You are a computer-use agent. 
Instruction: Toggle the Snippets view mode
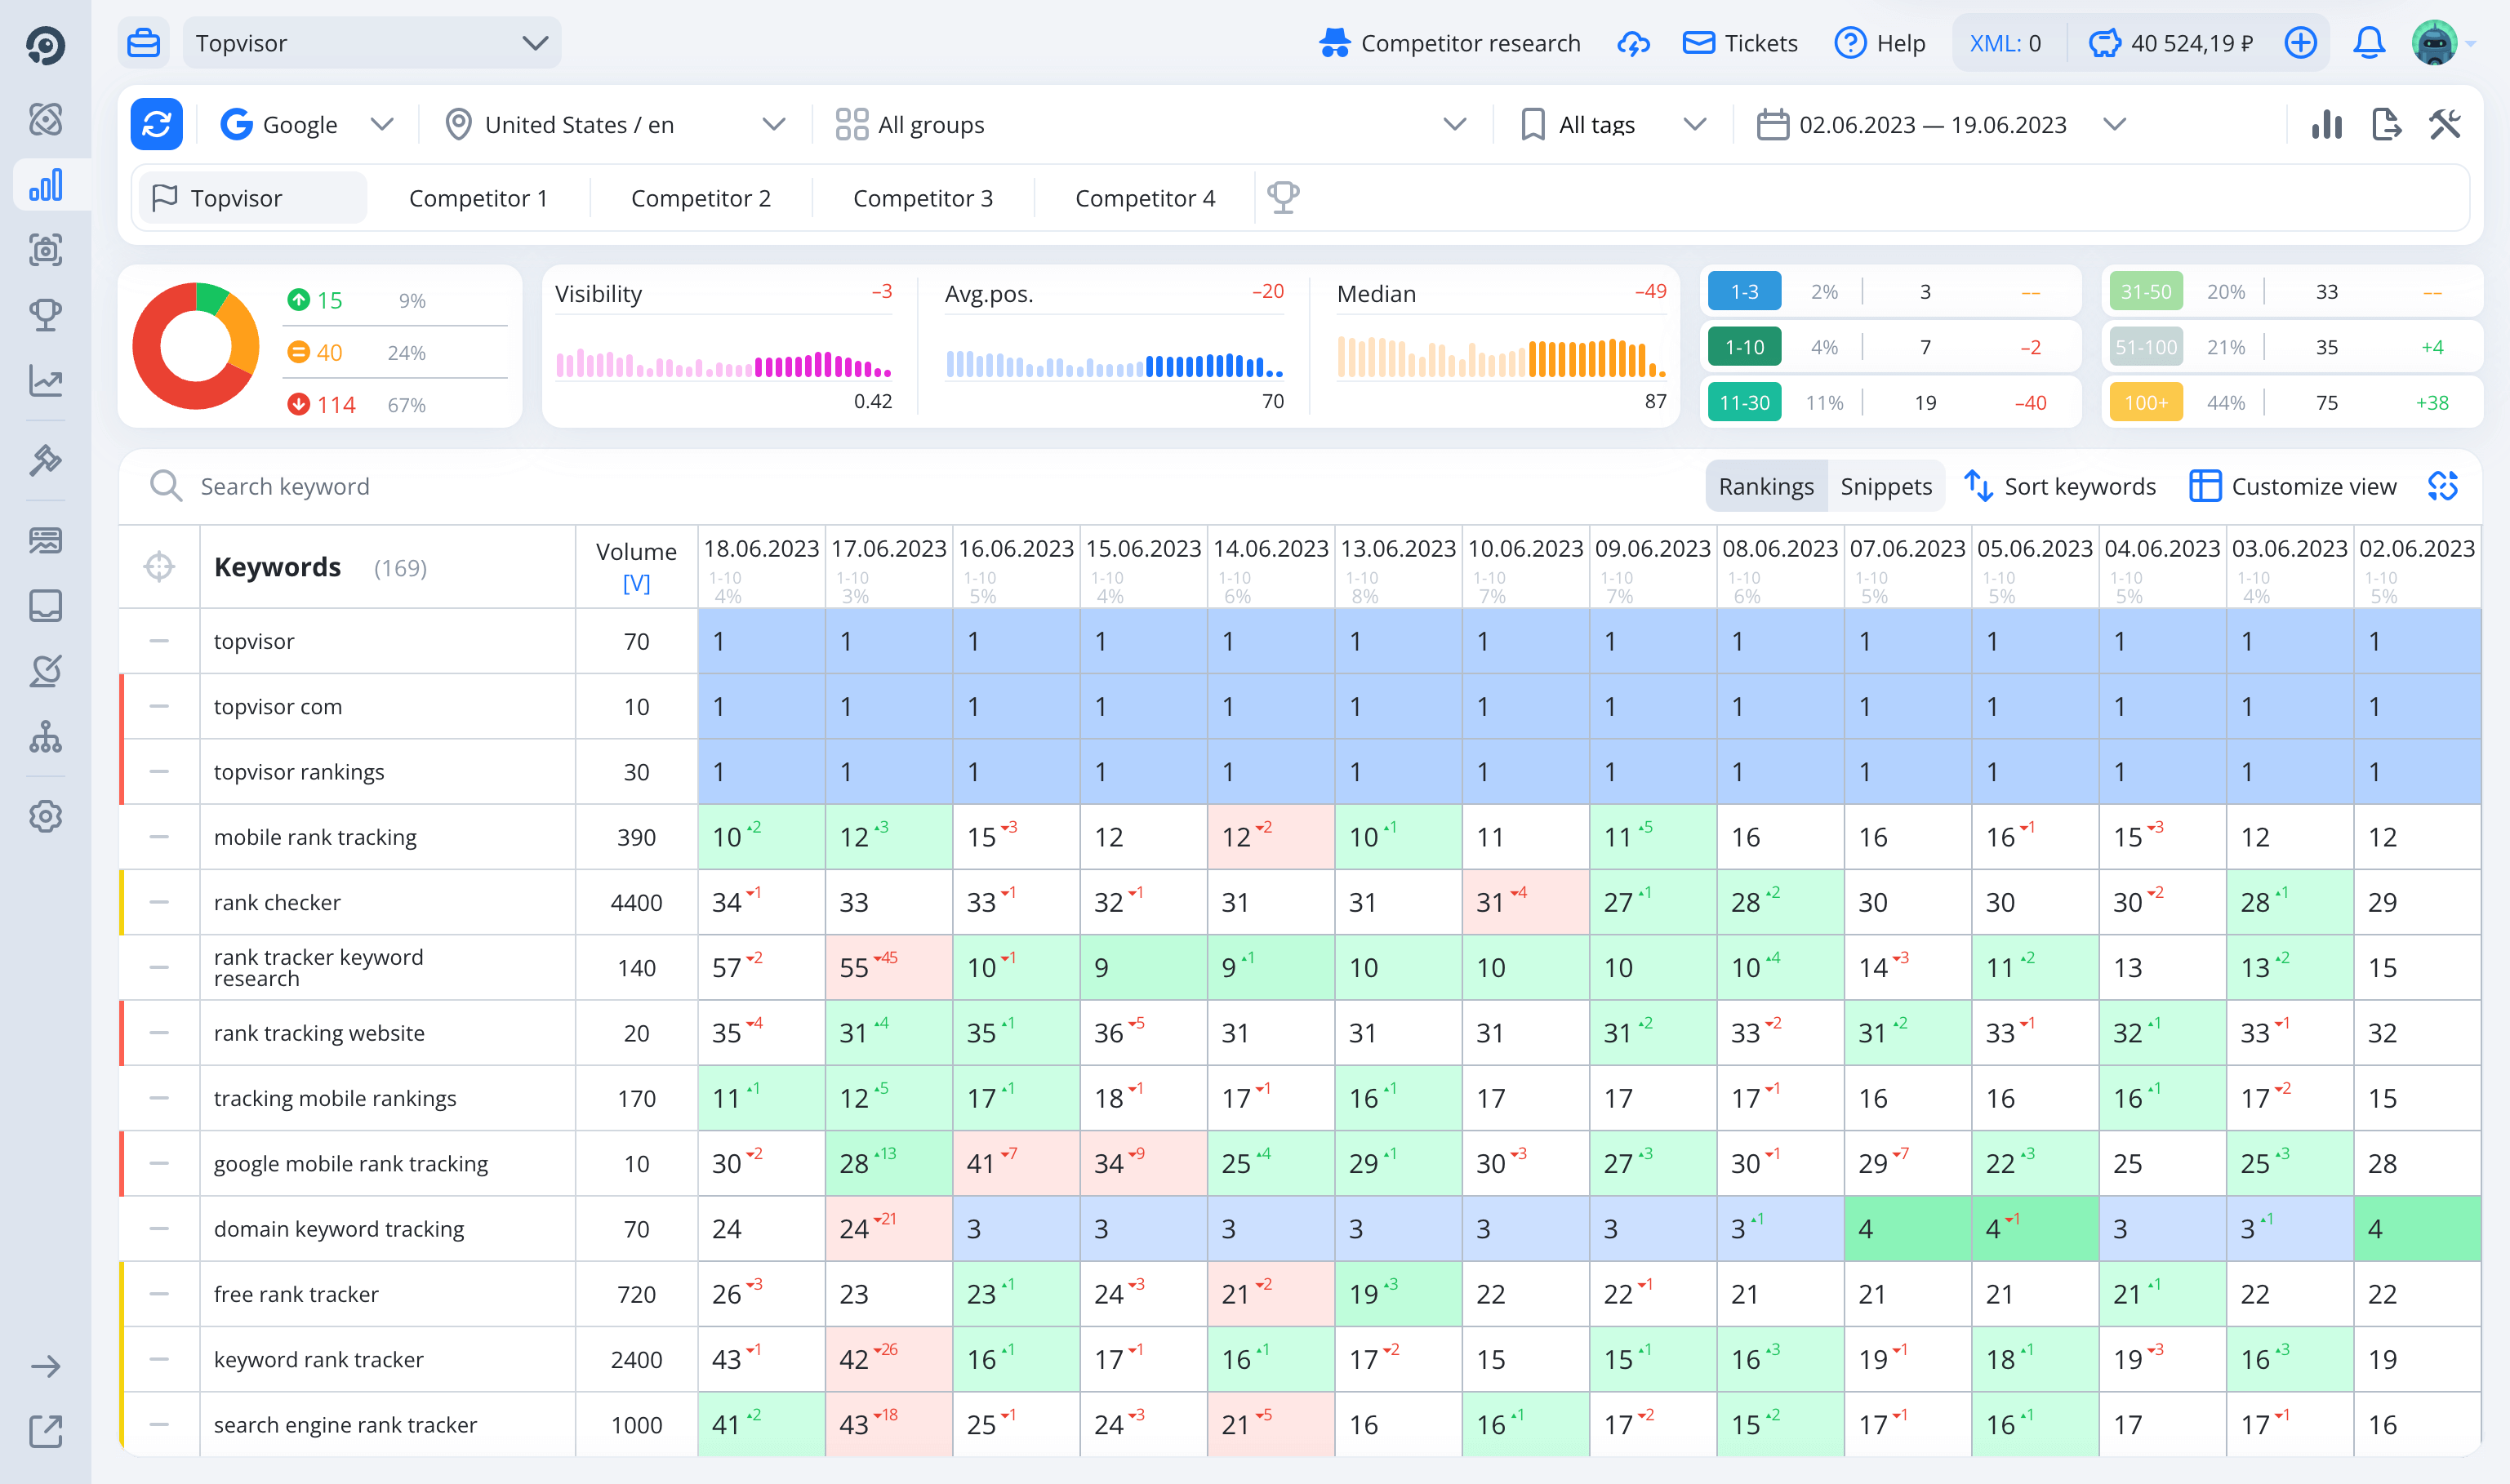click(1886, 487)
